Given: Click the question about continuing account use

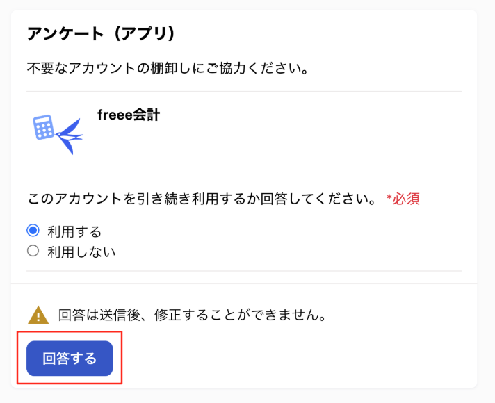Looking at the screenshot, I should (x=202, y=199).
